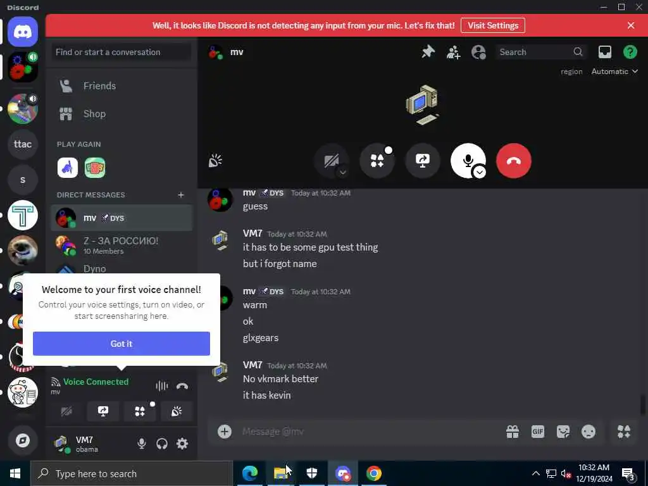
Task: Dismiss the red mic warning banner
Action: [x=631, y=25]
